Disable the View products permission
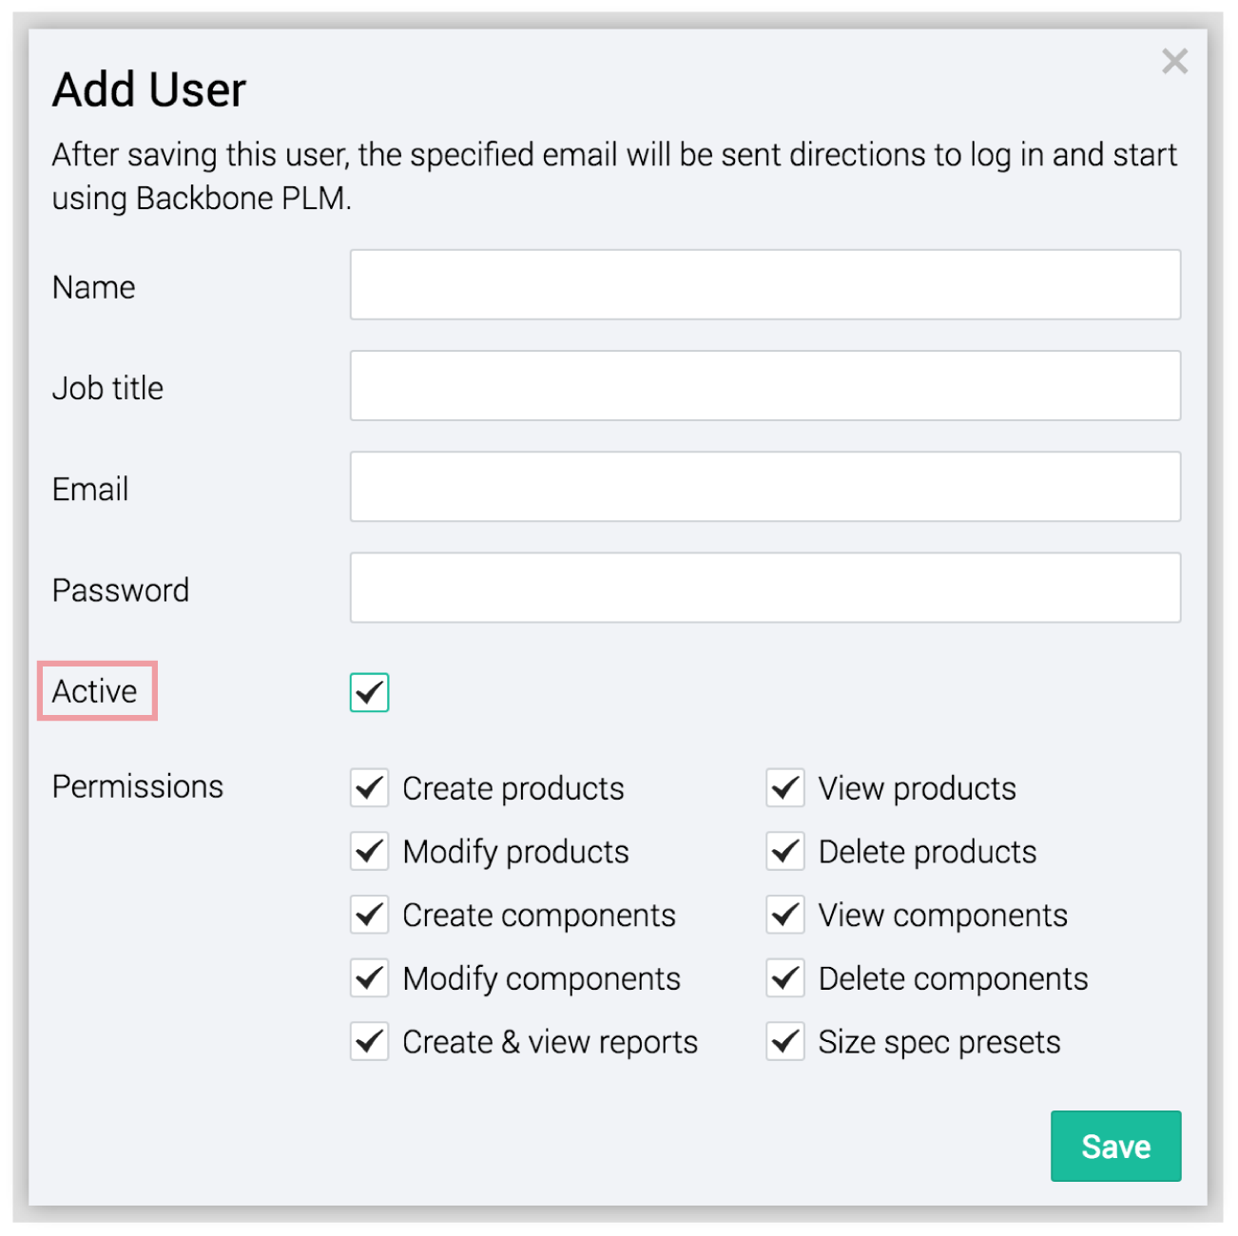 785,788
